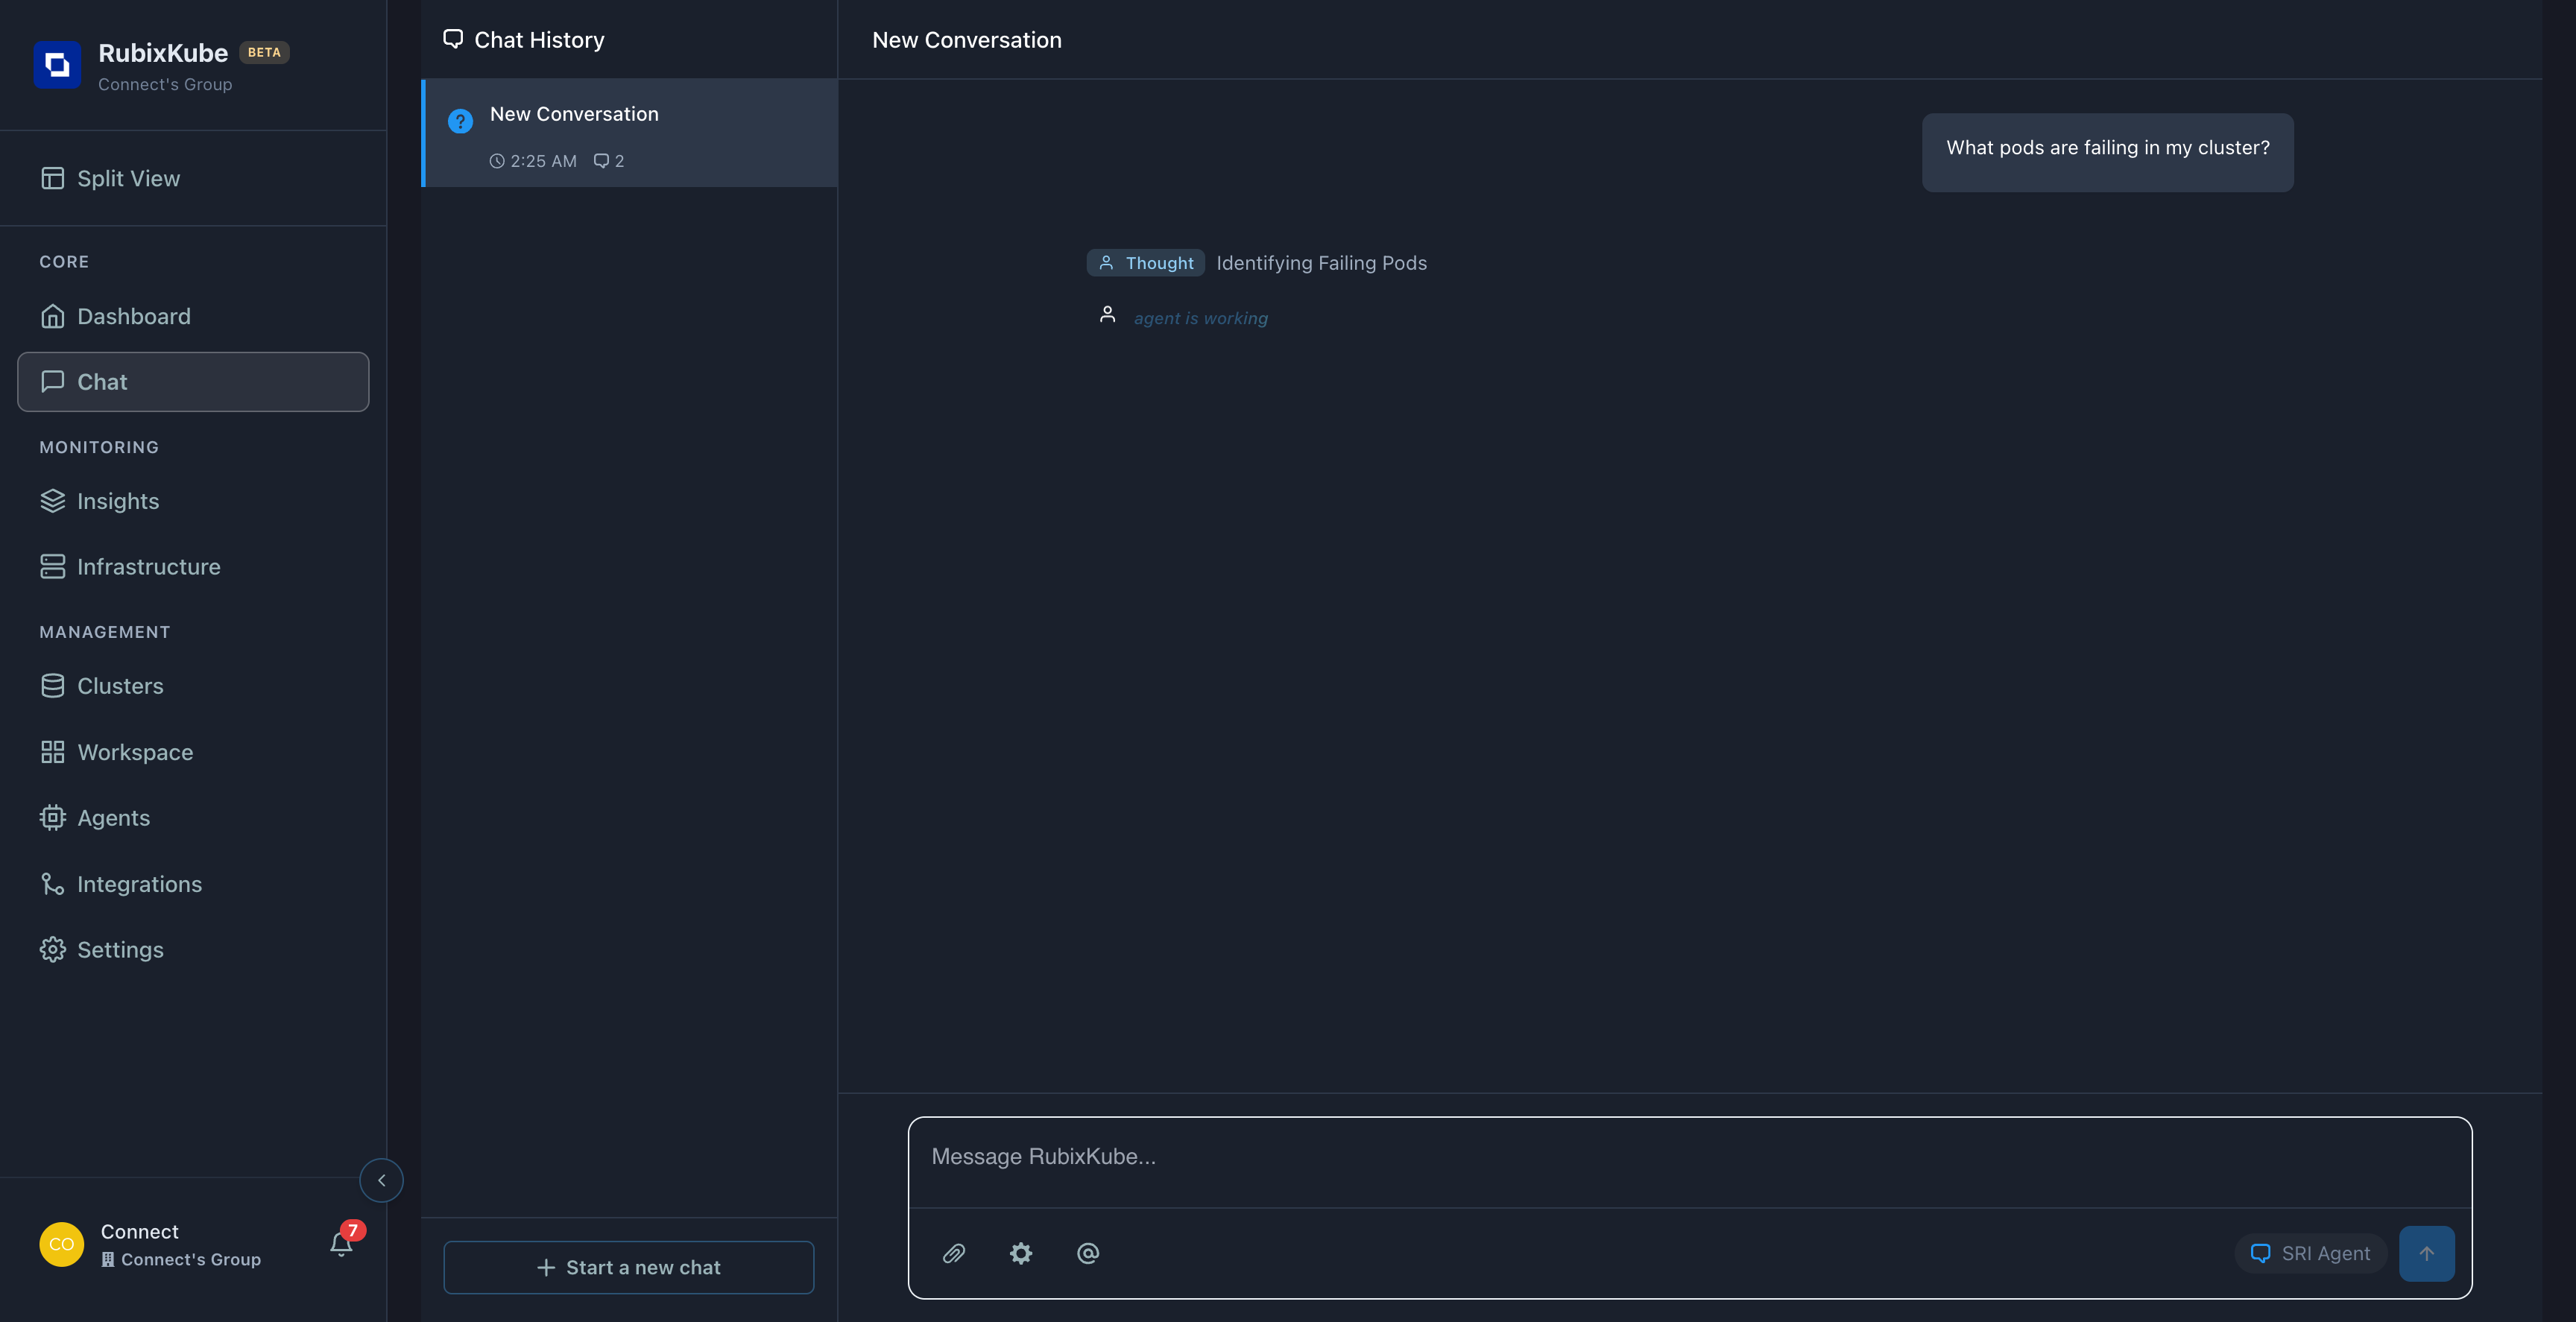
Task: Click Start a new chat button
Action: pyautogui.click(x=628, y=1267)
